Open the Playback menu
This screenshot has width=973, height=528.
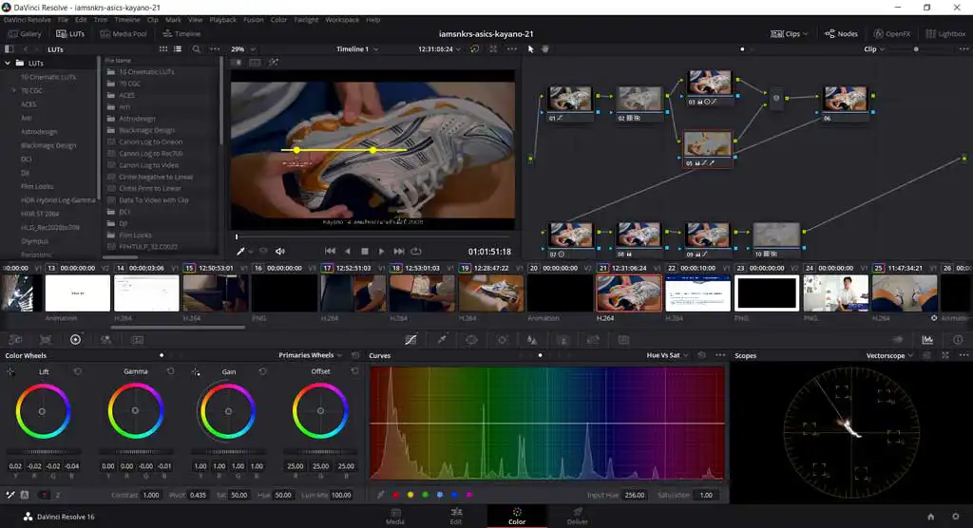click(x=222, y=20)
